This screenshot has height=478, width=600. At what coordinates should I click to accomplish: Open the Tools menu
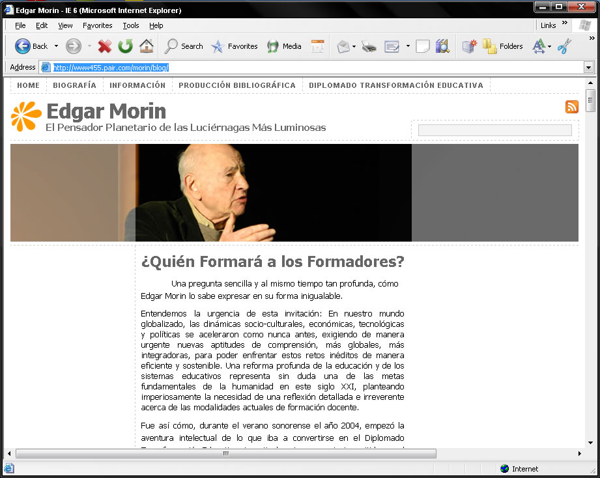131,25
